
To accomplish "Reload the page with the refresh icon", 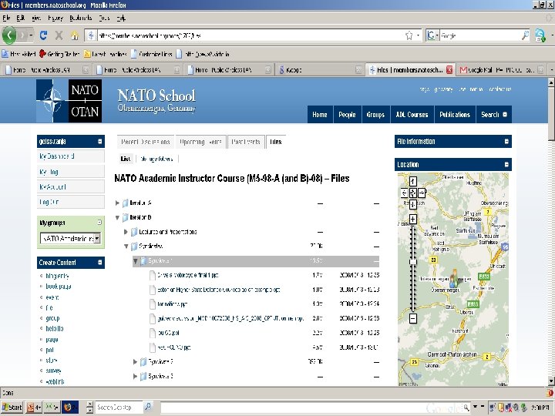I will point(43,35).
